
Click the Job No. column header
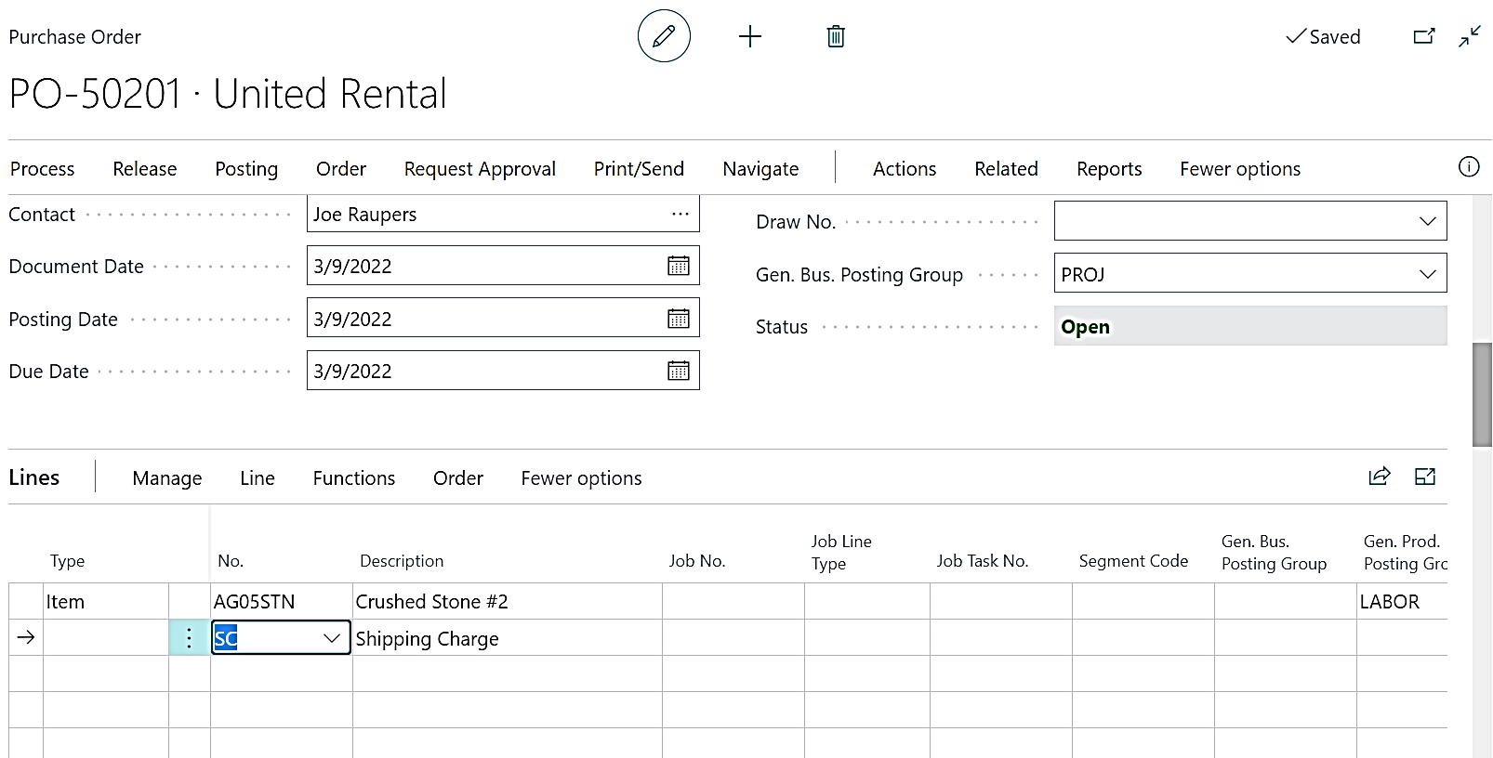[697, 560]
